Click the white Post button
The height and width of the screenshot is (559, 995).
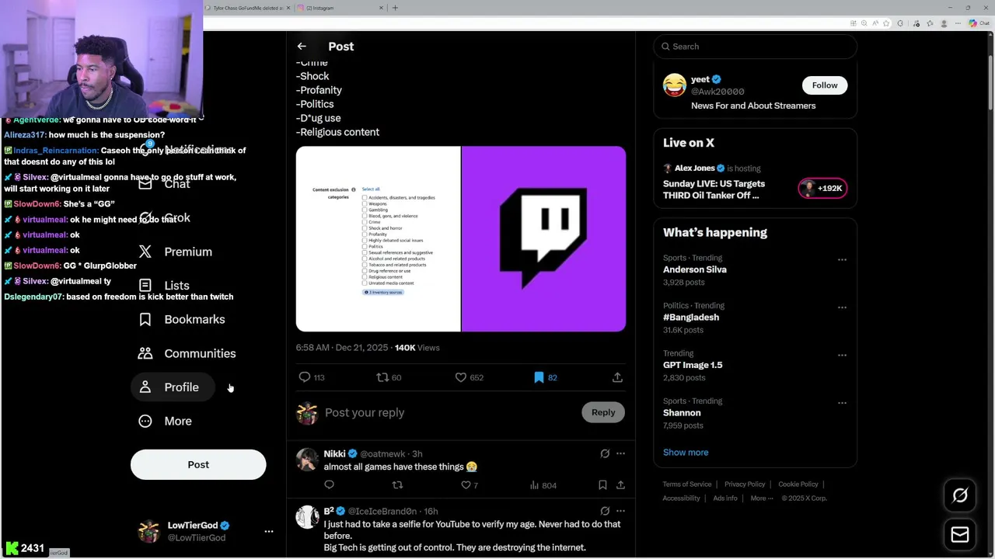point(198,464)
